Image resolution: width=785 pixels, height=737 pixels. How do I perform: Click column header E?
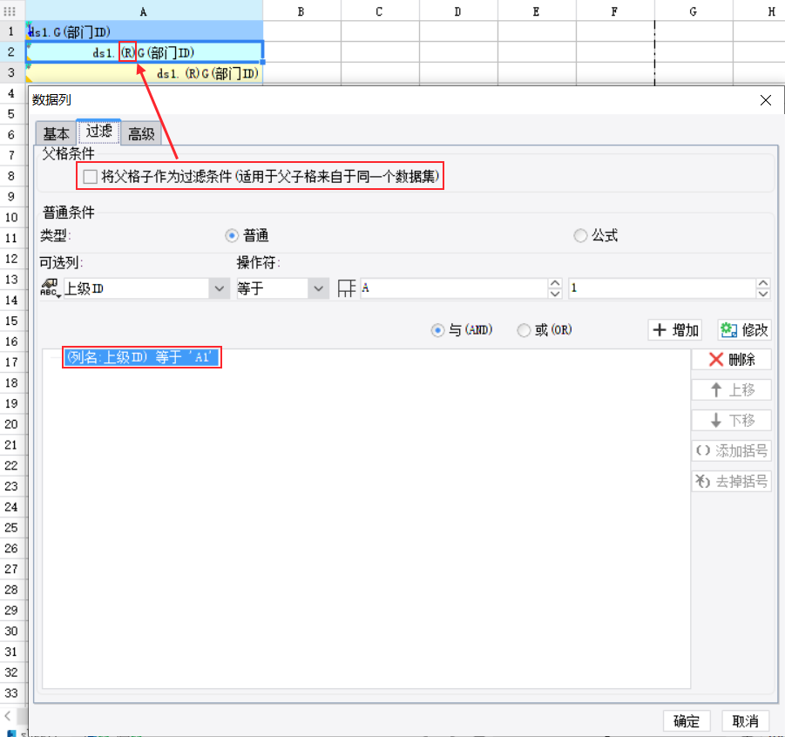537,11
